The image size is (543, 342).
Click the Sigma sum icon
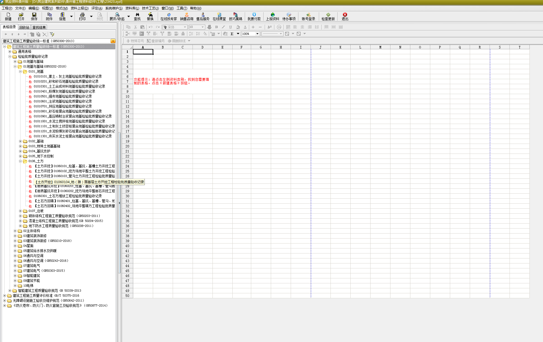[x=232, y=34]
